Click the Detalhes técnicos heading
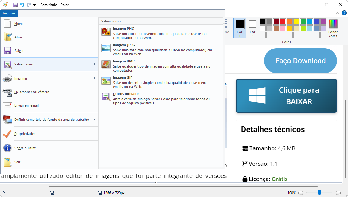This screenshot has width=348, height=197. pyautogui.click(x=273, y=129)
